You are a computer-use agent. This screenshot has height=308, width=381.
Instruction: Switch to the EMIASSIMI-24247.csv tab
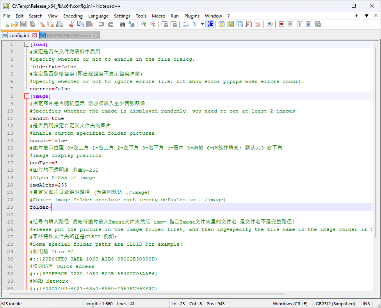click(69, 35)
